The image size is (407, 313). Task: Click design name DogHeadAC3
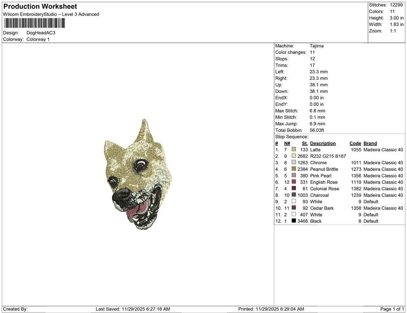click(x=41, y=33)
